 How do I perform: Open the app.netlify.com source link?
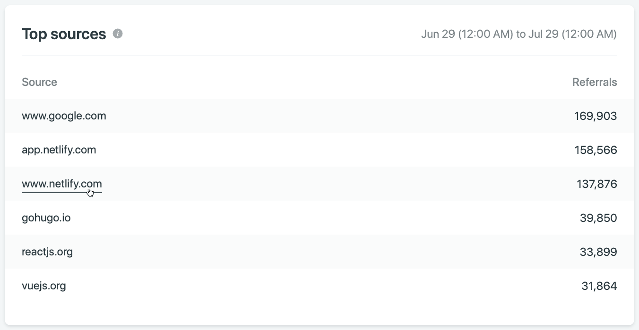59,150
